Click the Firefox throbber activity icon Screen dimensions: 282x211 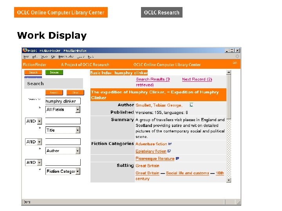(x=237, y=56)
